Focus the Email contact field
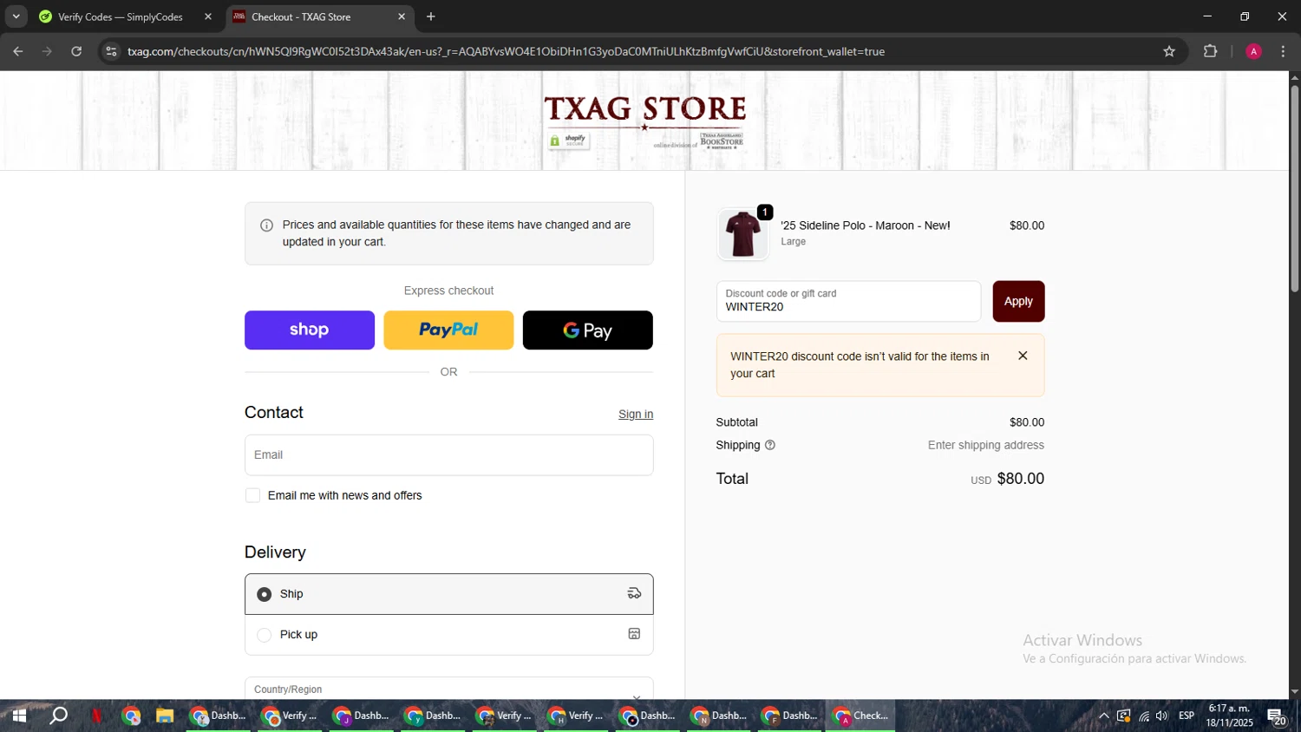 point(448,454)
